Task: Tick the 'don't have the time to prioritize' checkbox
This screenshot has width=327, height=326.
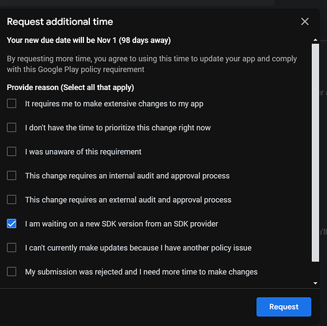Action: pyautogui.click(x=12, y=128)
